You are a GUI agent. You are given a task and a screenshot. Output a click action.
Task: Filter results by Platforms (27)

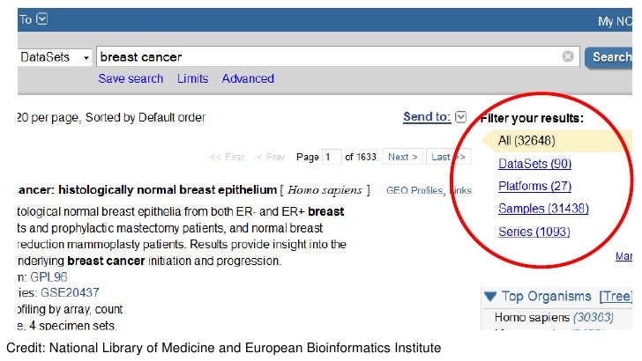click(534, 187)
